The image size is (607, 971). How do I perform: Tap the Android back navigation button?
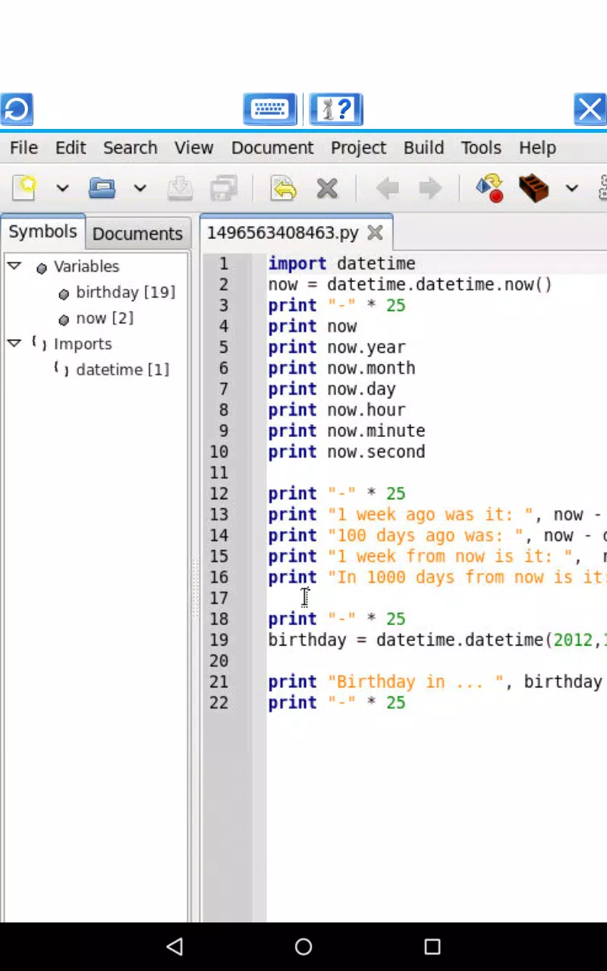tap(175, 946)
